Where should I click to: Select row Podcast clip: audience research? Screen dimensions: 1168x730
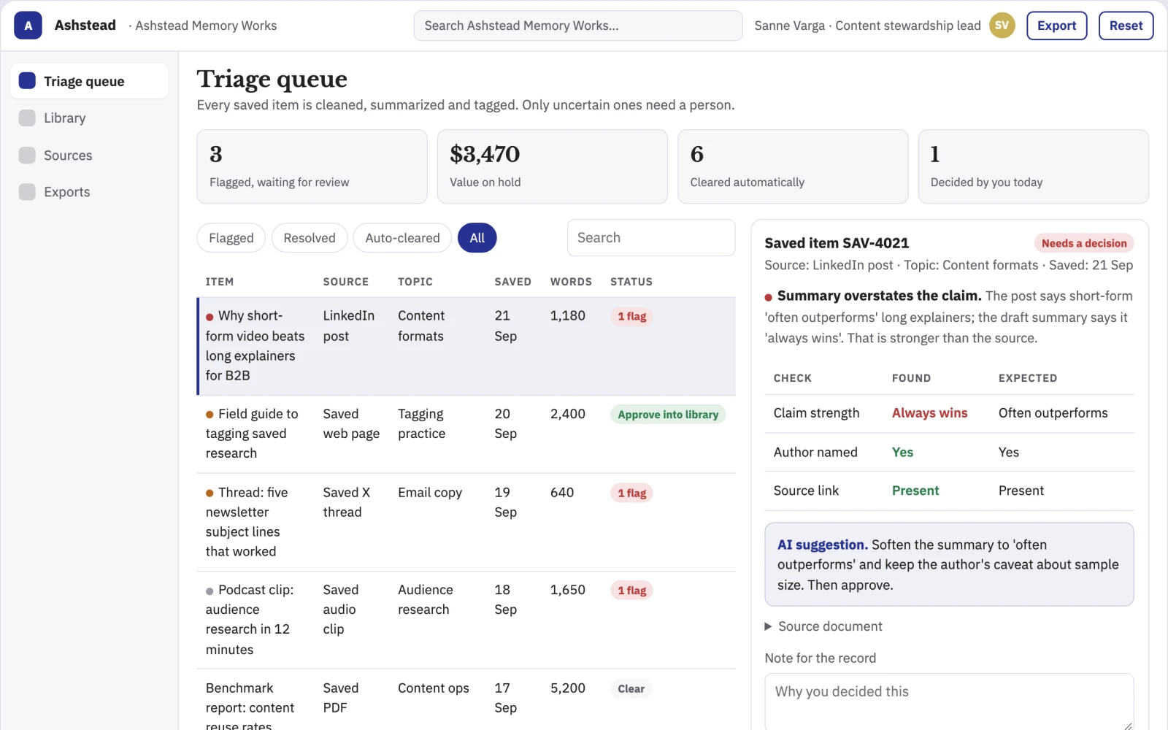[466, 620]
